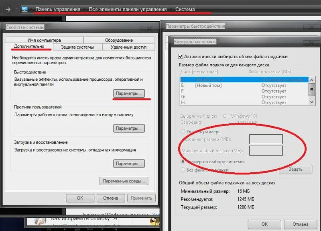The image size is (321, 231).
Task: Select the 'Указать размер' radio button
Action: 183,132
